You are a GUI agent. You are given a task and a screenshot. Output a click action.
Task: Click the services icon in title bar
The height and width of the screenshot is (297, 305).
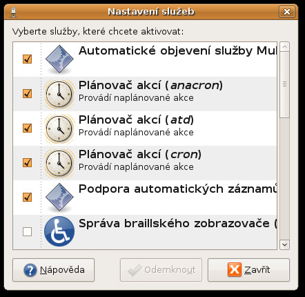pos(14,12)
